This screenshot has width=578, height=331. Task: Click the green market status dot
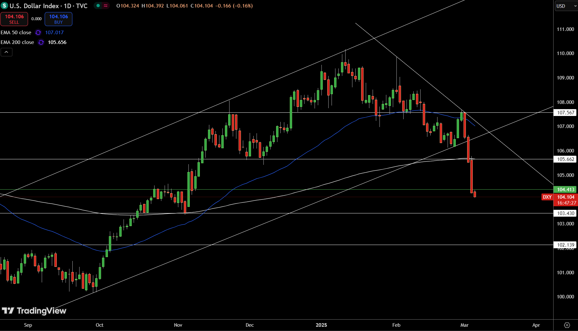[x=98, y=6]
